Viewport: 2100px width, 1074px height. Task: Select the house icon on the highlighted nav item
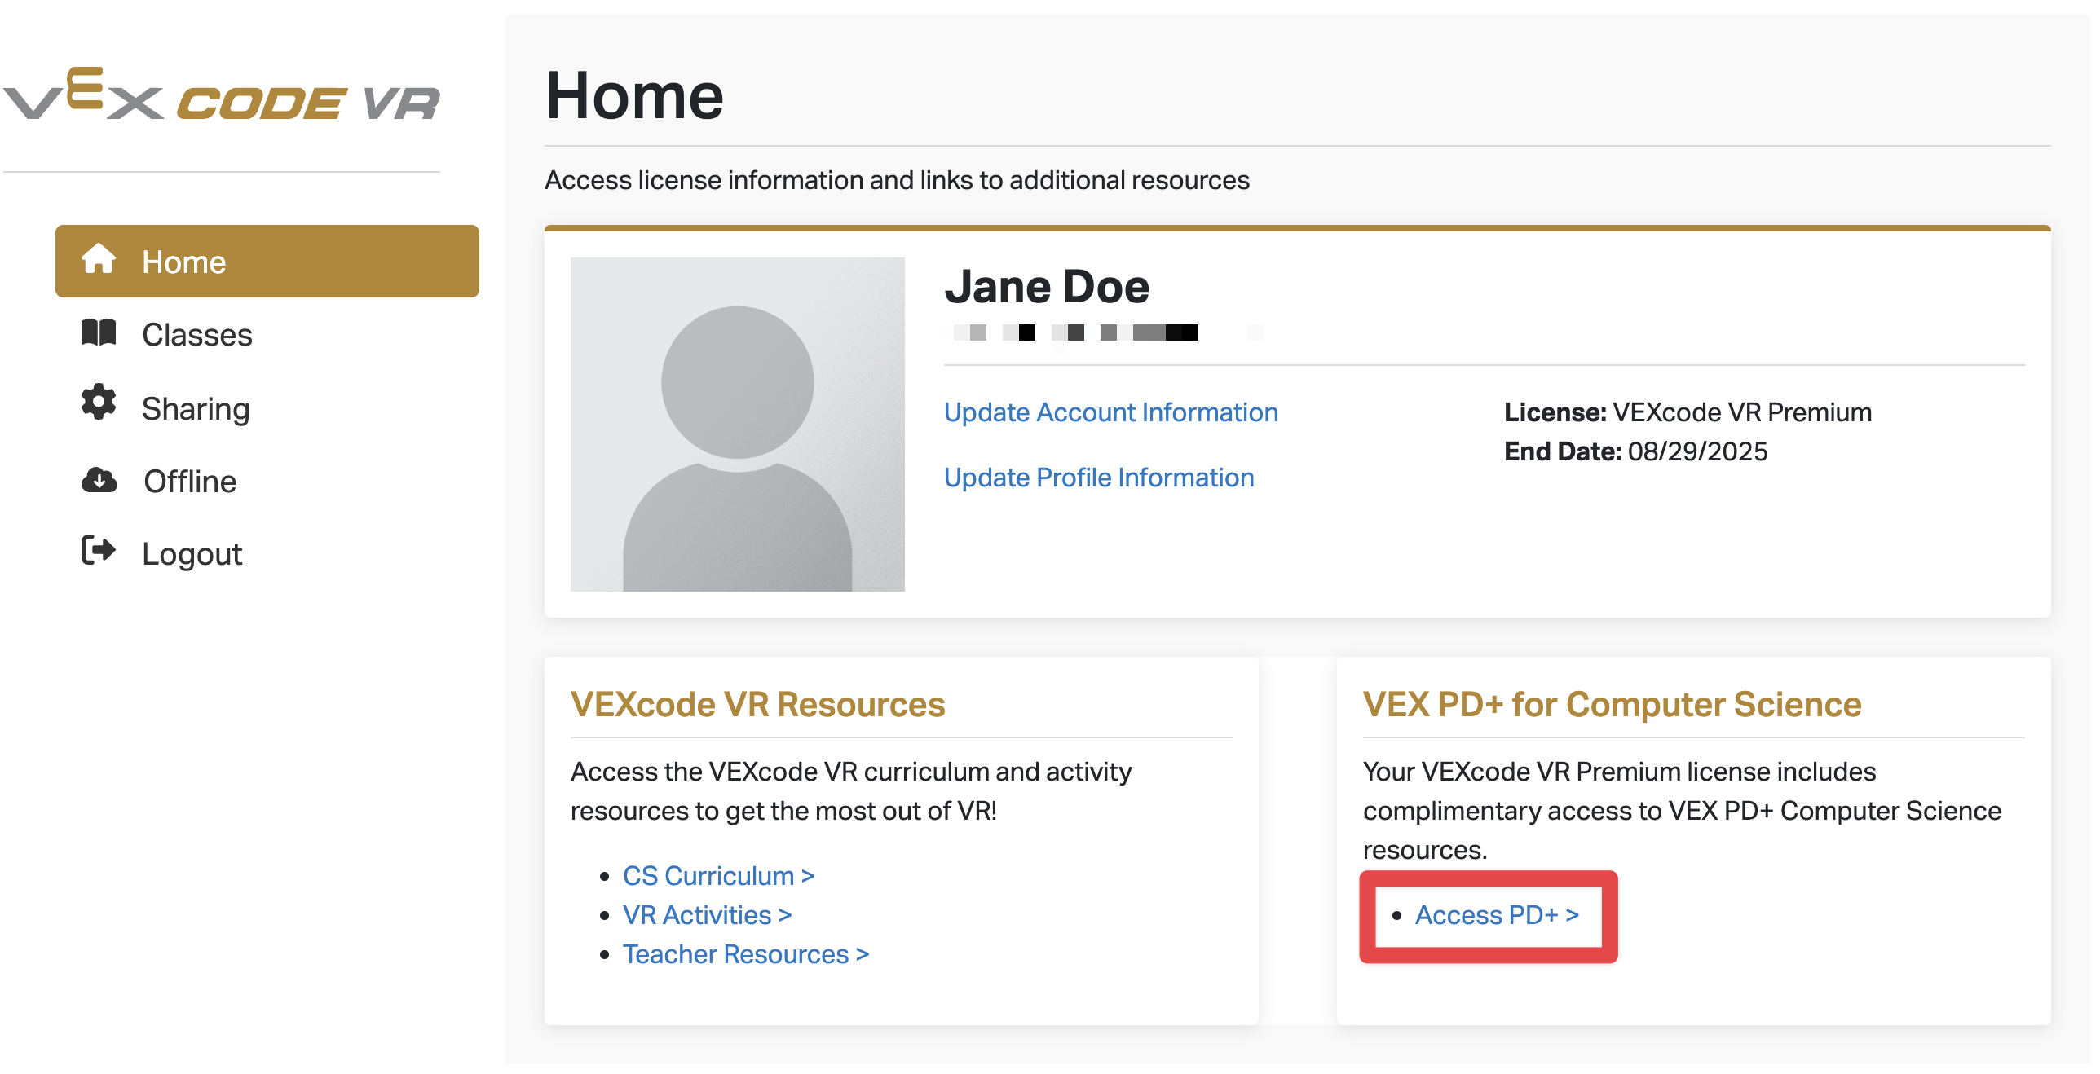pyautogui.click(x=99, y=259)
